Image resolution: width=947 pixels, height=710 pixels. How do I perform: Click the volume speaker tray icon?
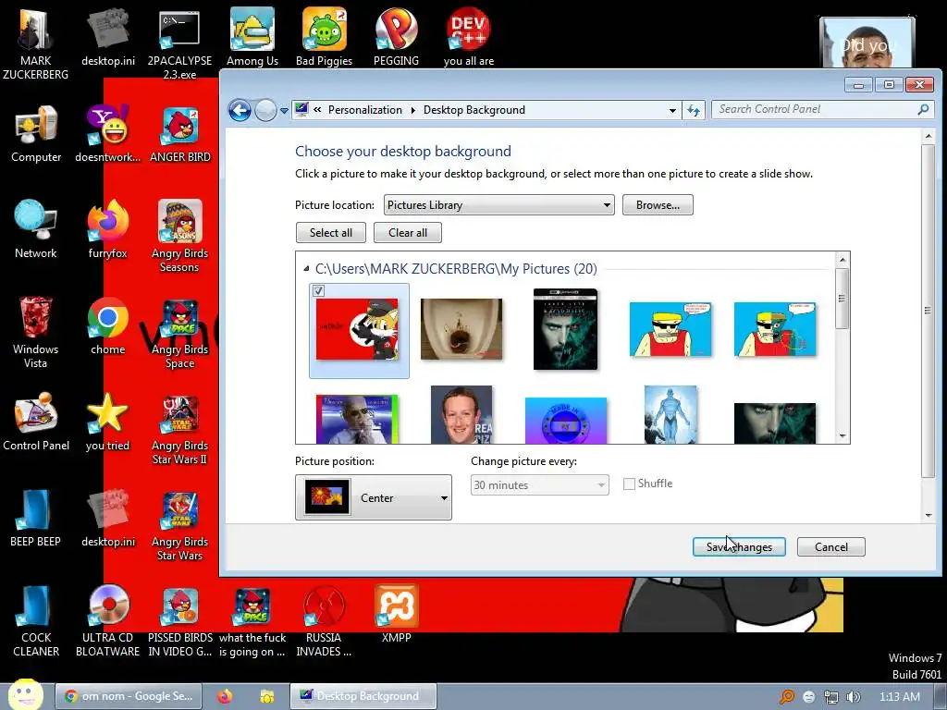(x=853, y=697)
